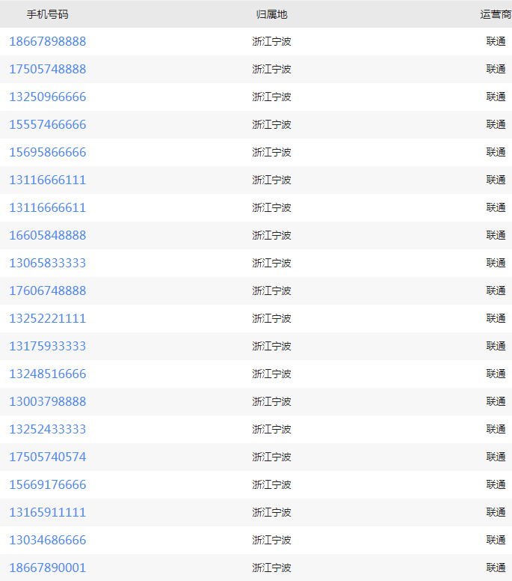Screen dimensions: 512x581
Task: Click phone number 13116666111
Action: 47,180
